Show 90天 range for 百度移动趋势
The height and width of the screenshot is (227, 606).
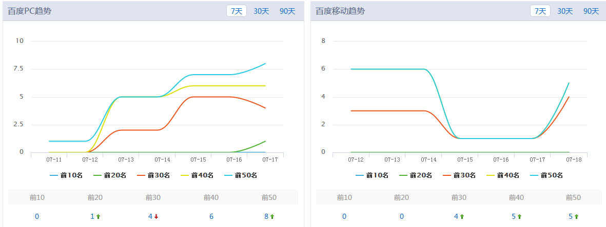point(591,11)
